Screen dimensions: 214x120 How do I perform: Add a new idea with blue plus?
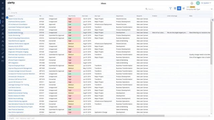point(7,17)
